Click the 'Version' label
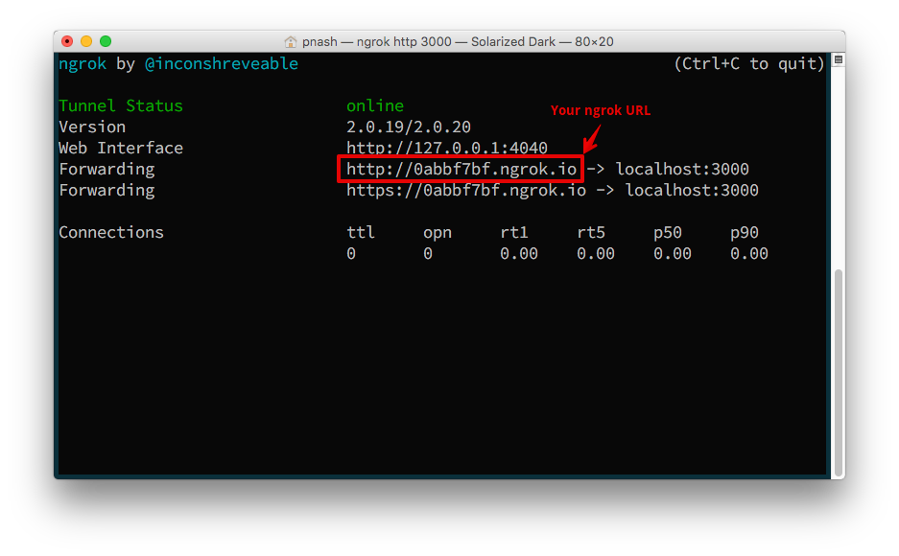899x556 pixels. [92, 127]
